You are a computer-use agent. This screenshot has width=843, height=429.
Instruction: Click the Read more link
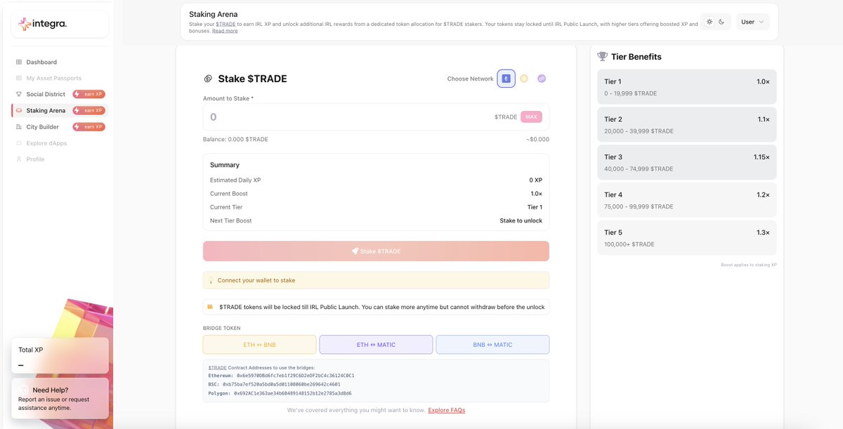pos(225,31)
